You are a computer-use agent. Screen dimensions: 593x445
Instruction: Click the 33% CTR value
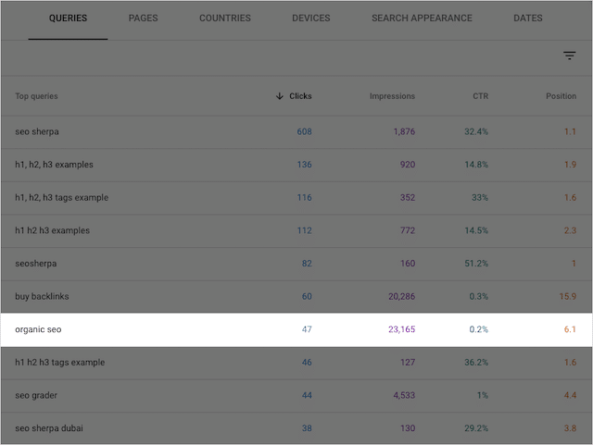click(480, 198)
